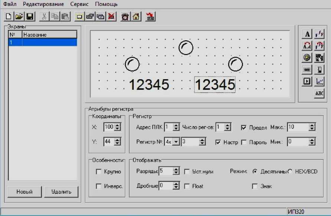Open the 'Регистр №' 4x dropdown
The width and height of the screenshot is (331, 216).
[x=176, y=142]
